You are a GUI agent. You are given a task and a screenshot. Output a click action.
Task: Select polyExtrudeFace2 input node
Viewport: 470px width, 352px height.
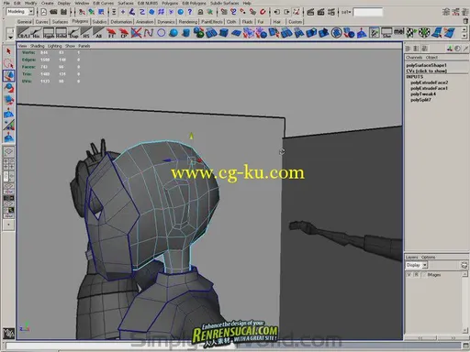429,82
